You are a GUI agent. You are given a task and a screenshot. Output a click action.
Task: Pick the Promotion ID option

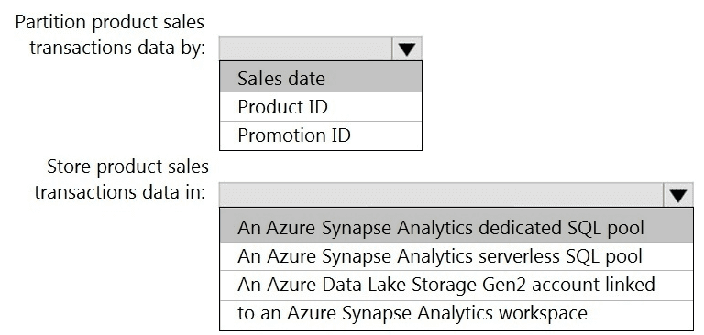point(321,135)
